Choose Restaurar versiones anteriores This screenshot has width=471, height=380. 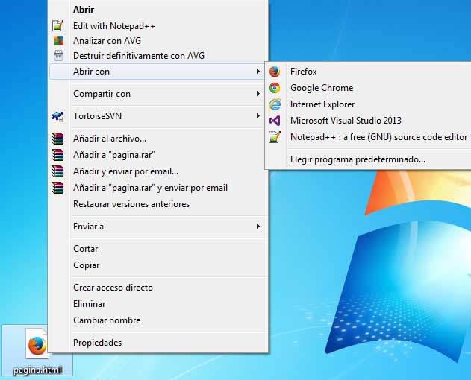(158, 204)
